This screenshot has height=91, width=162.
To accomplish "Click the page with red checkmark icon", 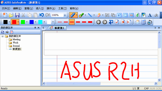I will click(x=117, y=22).
